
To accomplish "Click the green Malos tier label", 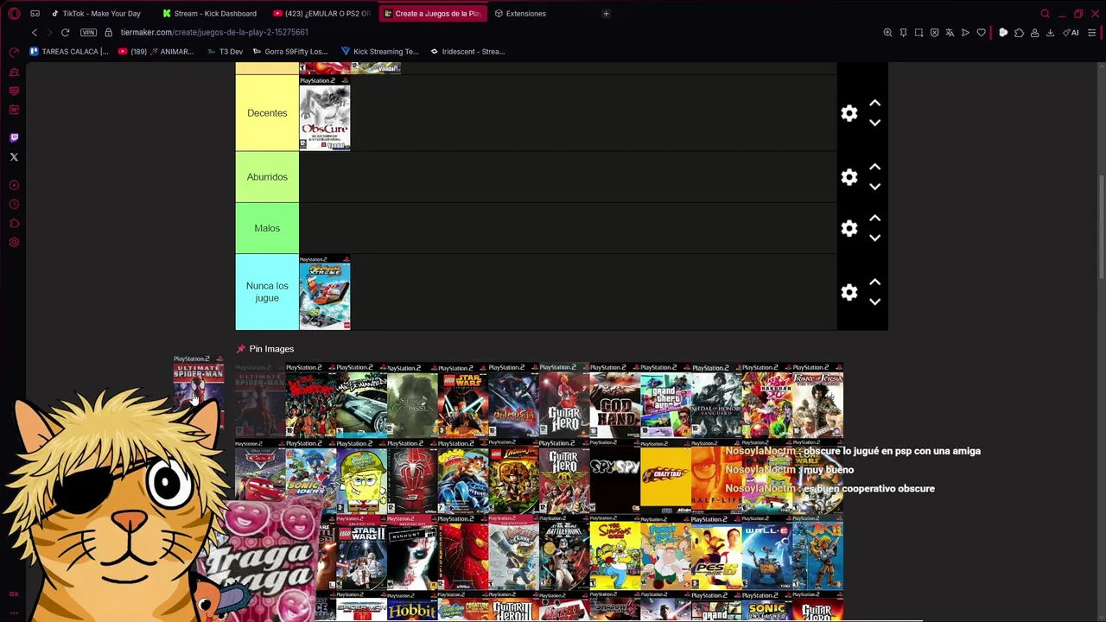I will (267, 228).
